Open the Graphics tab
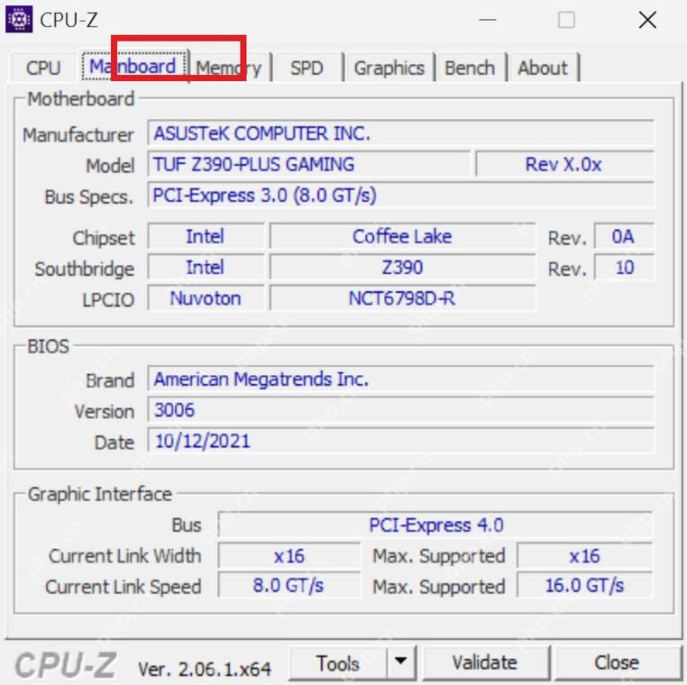This screenshot has width=687, height=685. (x=389, y=68)
